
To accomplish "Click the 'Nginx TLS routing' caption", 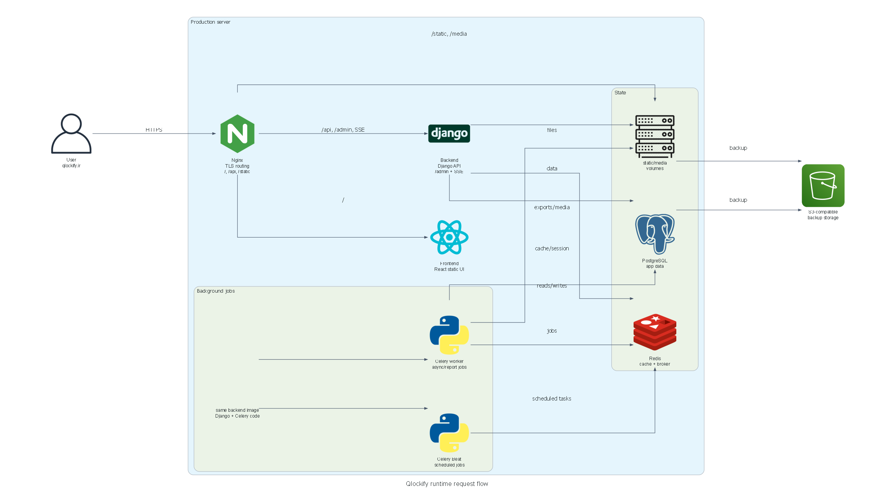I will tap(237, 166).
